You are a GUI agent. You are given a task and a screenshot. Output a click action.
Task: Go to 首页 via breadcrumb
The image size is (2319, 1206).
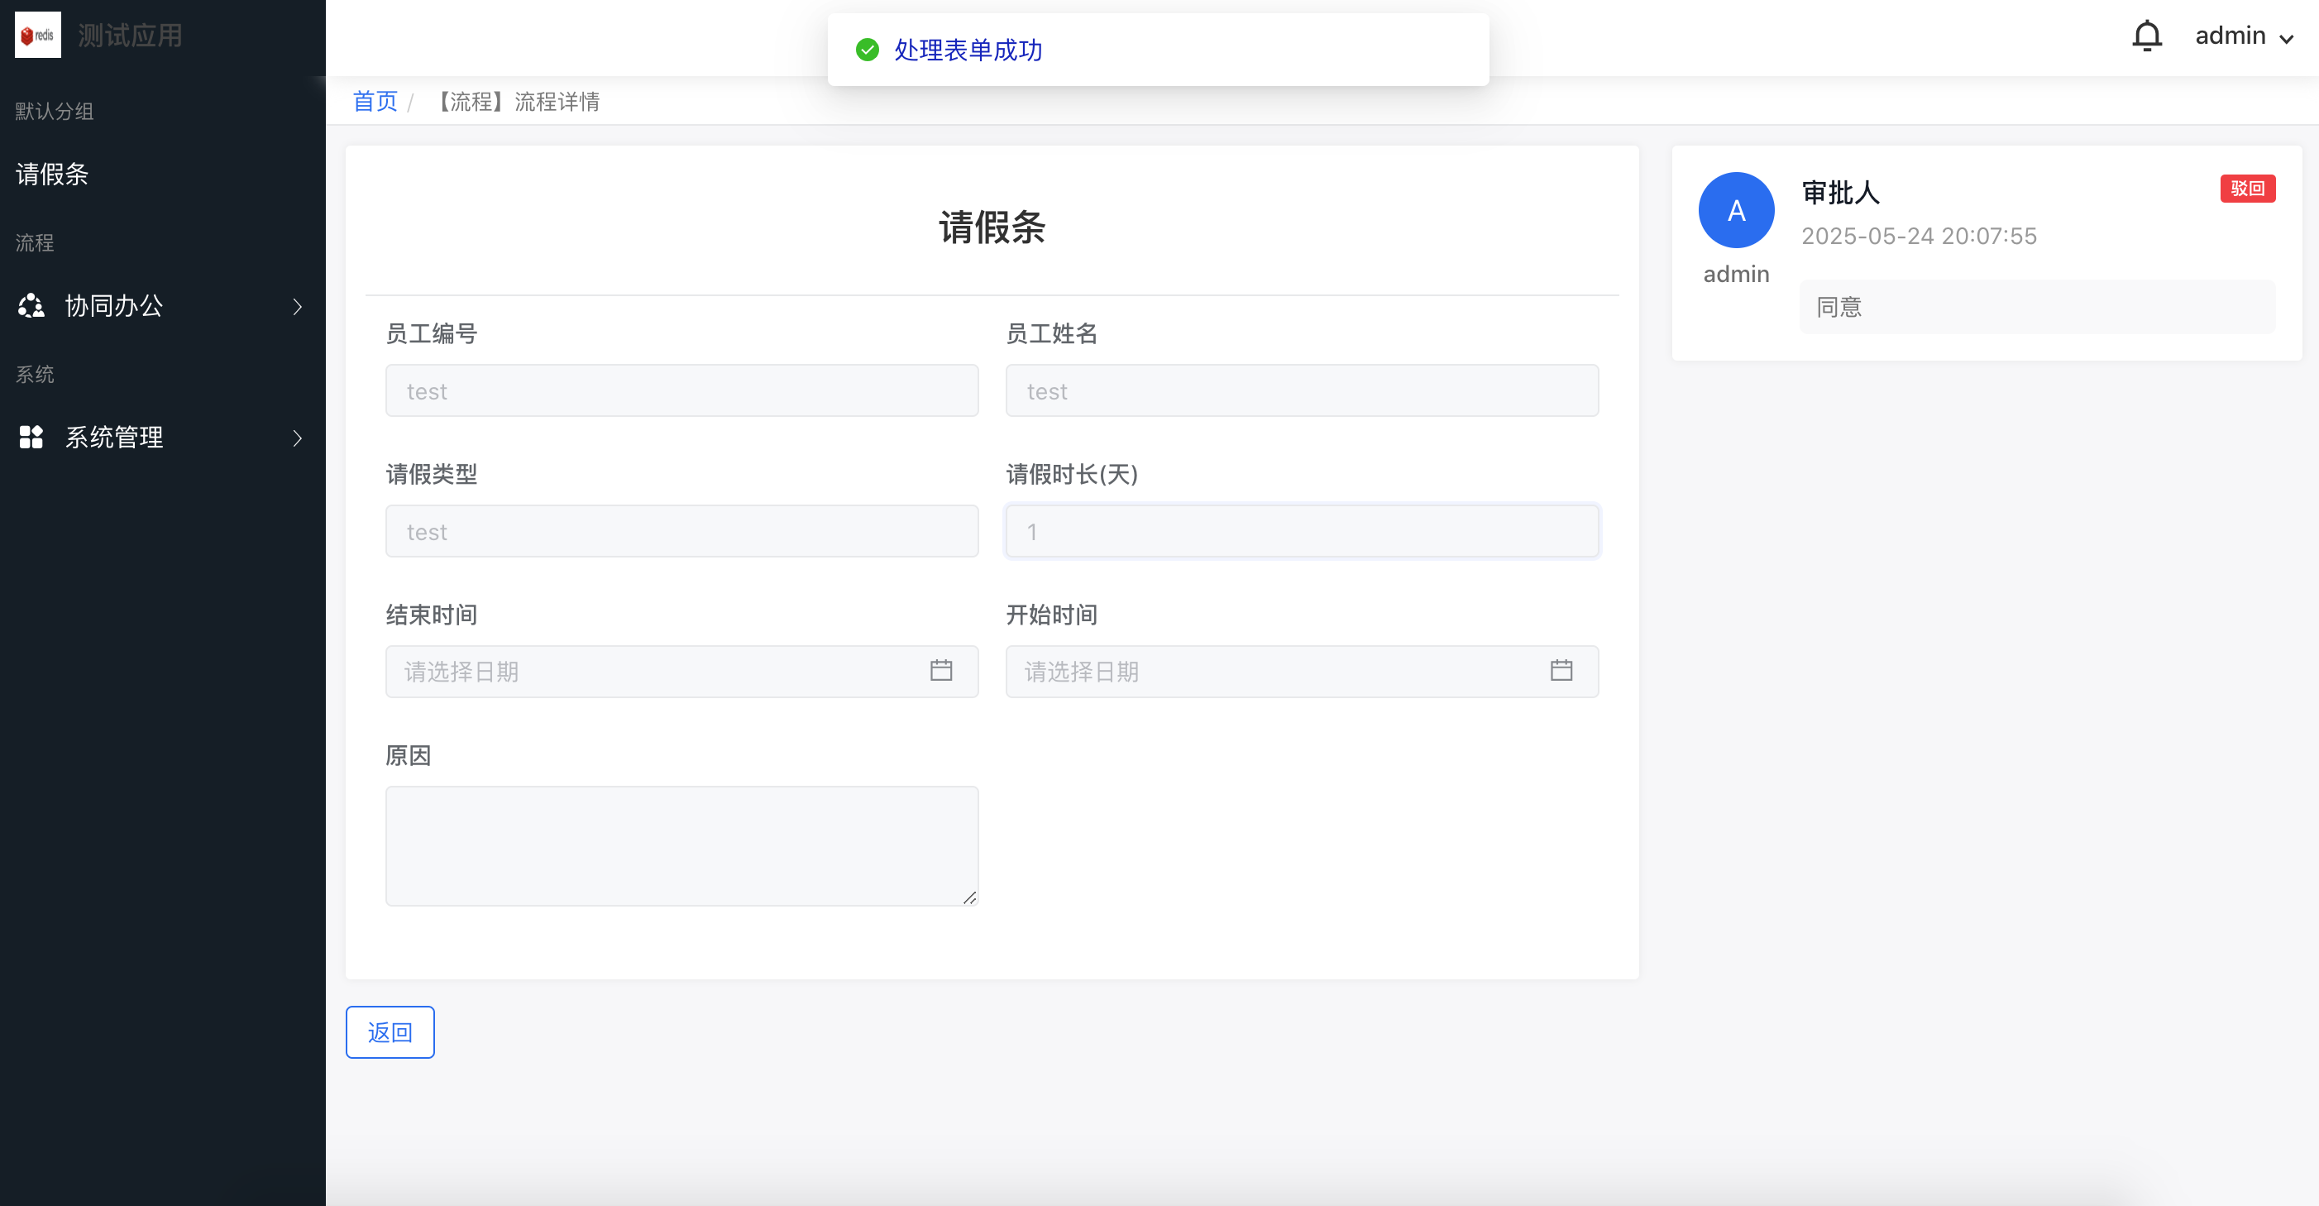[x=375, y=101]
